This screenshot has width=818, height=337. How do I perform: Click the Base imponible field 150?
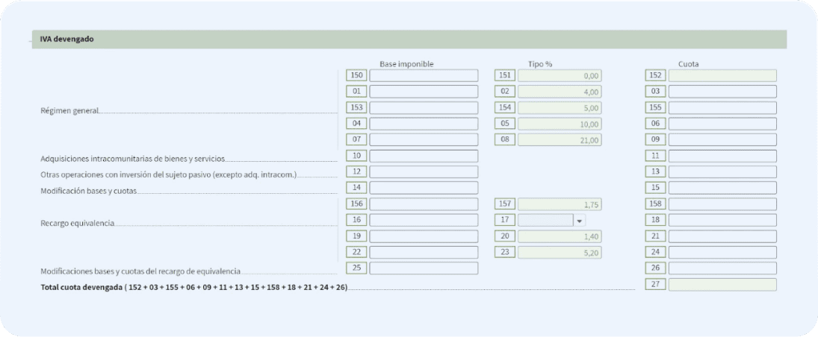click(424, 75)
